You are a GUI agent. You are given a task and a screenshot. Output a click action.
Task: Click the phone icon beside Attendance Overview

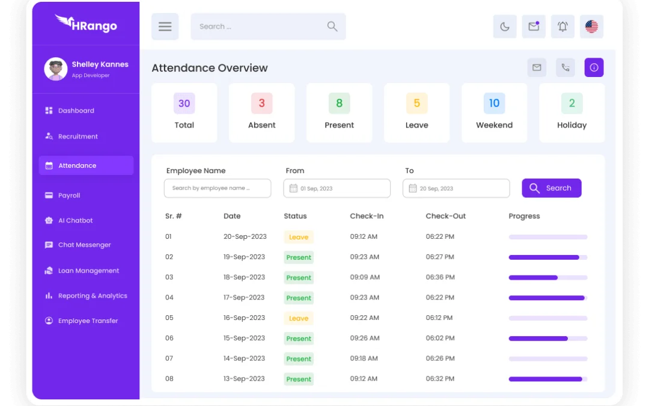click(565, 67)
